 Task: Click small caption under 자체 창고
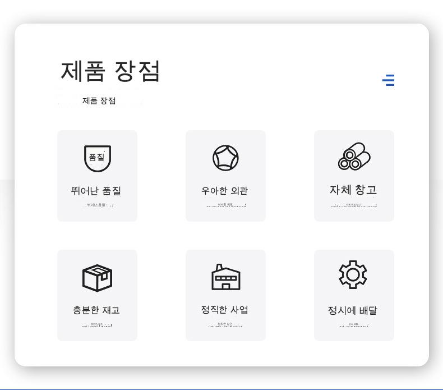(x=353, y=205)
